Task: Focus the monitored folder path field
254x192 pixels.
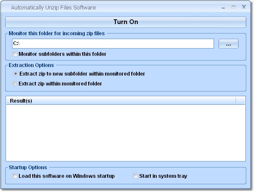Action: 113,44
